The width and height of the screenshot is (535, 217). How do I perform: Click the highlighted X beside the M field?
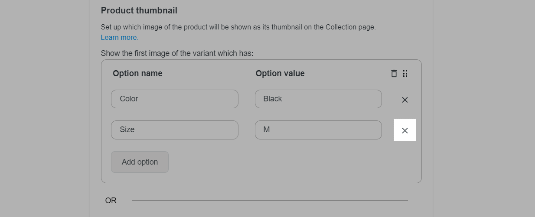pos(405,130)
